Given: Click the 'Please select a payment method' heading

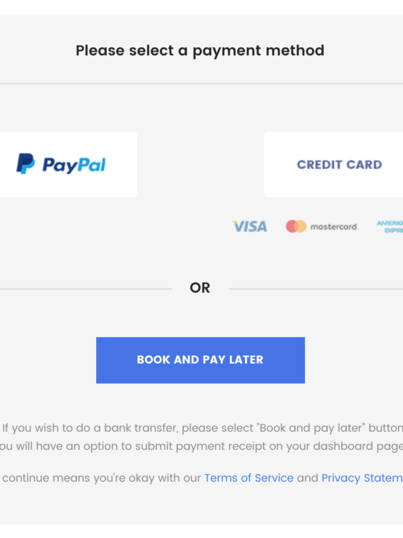Looking at the screenshot, I should [x=199, y=50].
